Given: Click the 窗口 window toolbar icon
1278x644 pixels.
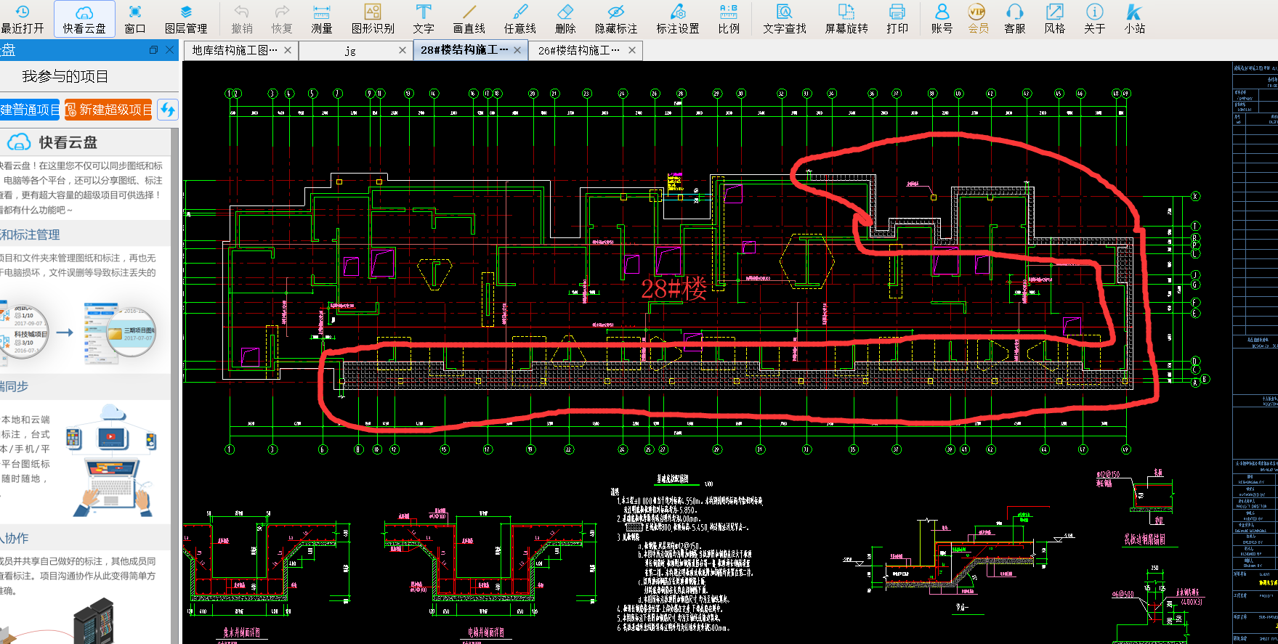Looking at the screenshot, I should (135, 19).
